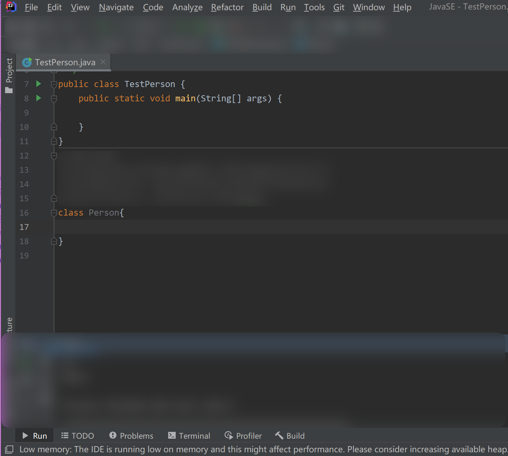The width and height of the screenshot is (508, 456).
Task: Open the Build menu
Action: click(x=262, y=7)
